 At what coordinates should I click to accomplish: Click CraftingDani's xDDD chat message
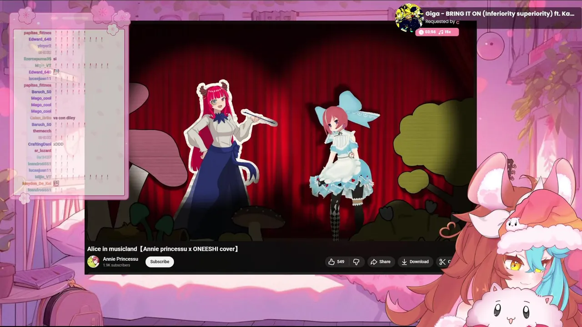pyautogui.click(x=58, y=144)
